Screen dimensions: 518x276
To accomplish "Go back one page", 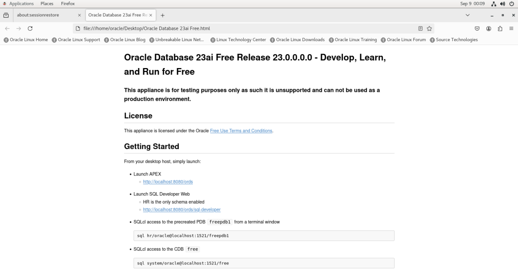I will pyautogui.click(x=7, y=28).
